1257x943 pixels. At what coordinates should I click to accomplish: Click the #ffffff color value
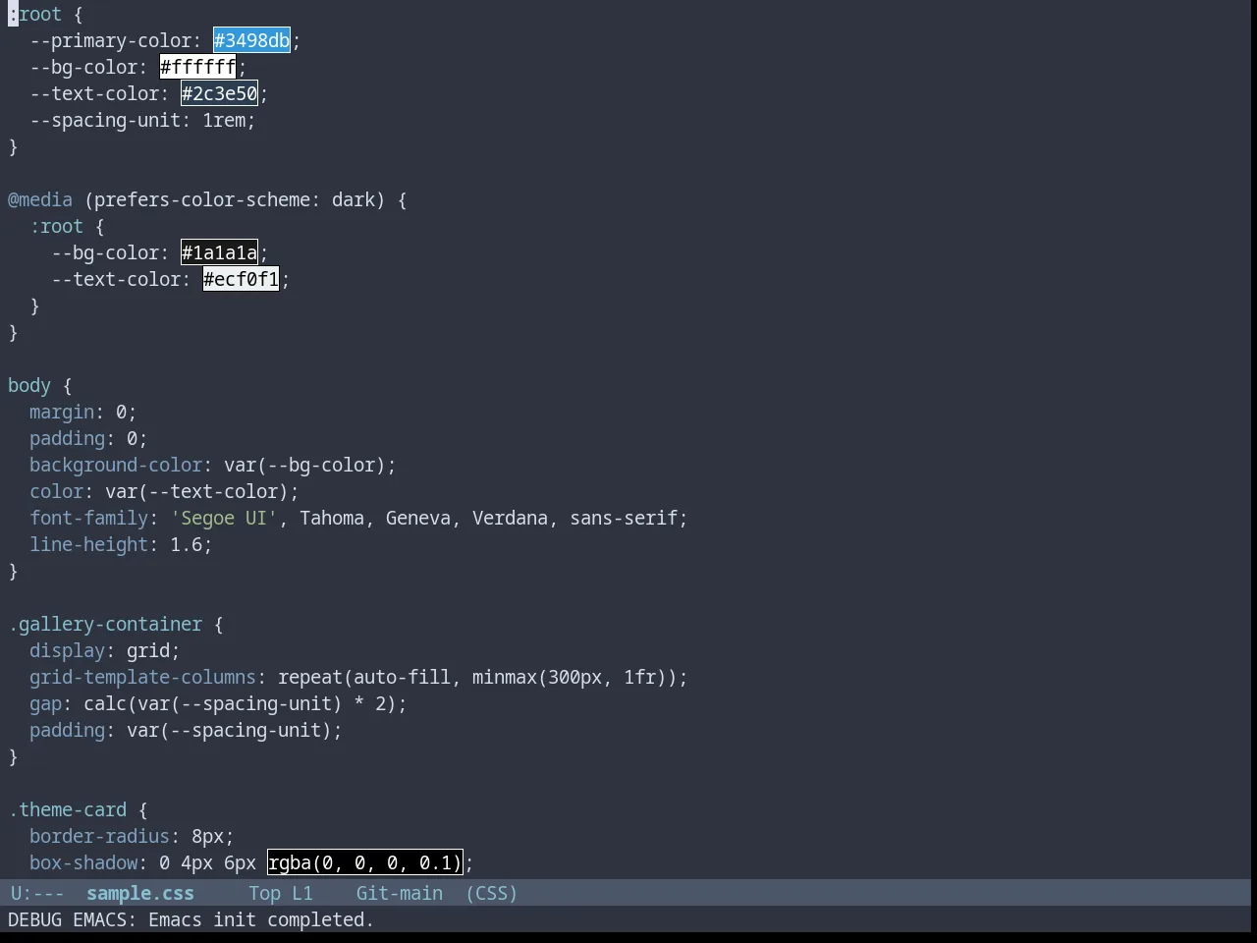197,67
